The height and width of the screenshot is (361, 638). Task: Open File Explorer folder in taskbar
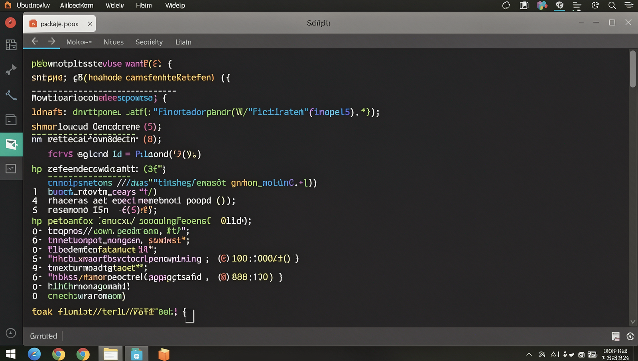[x=110, y=354]
